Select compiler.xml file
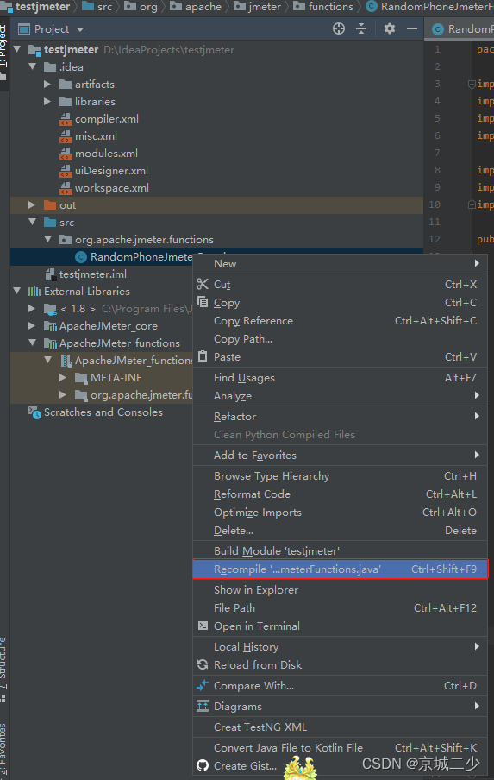Image resolution: width=494 pixels, height=780 pixels. (106, 119)
